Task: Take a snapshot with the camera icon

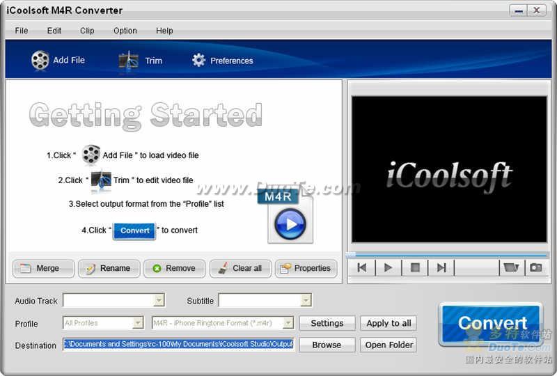Action: tap(535, 267)
